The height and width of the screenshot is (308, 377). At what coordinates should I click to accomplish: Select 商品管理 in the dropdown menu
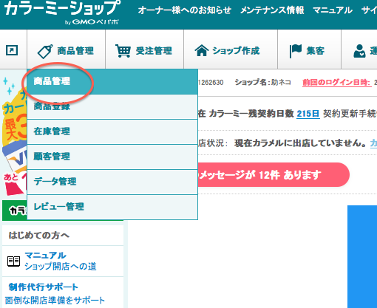(x=112, y=81)
